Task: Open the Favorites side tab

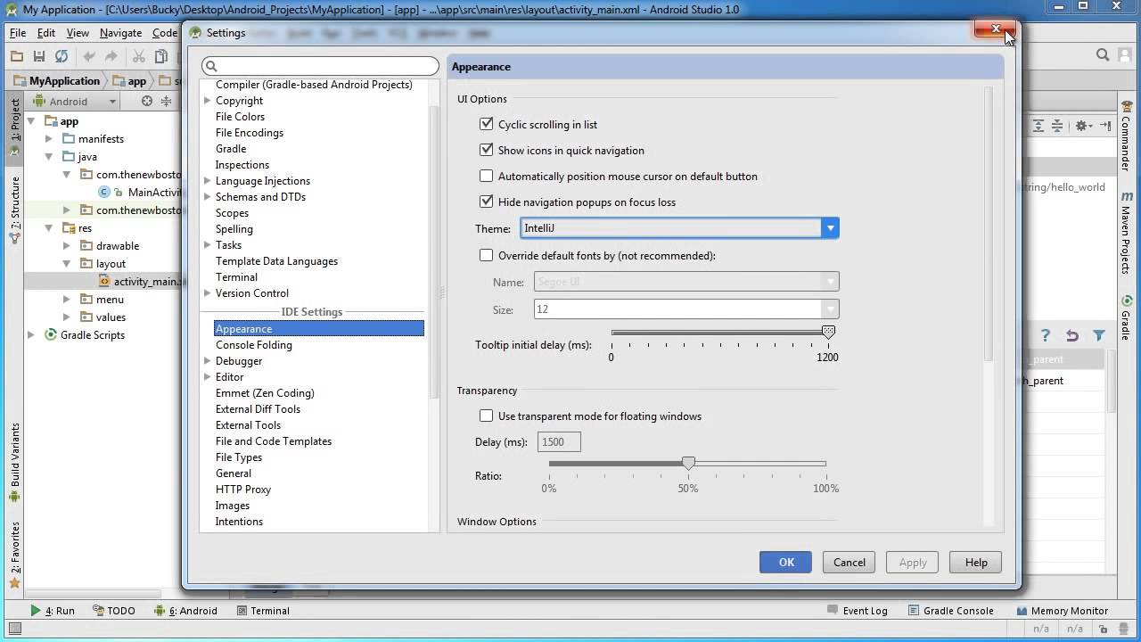Action: pos(14,555)
